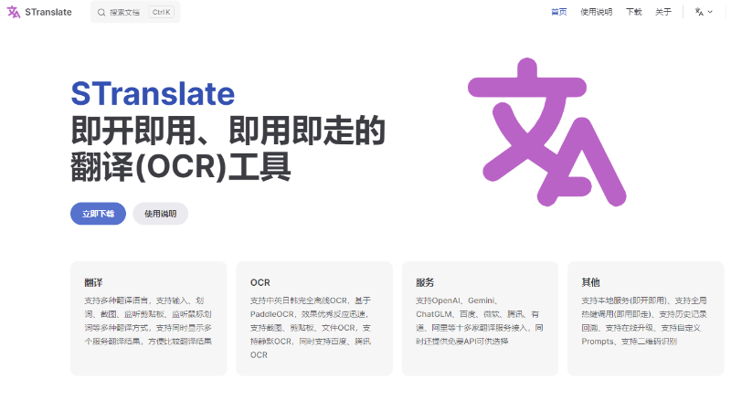Click the 使用说明 hero button
Image resolution: width=731 pixels, height=411 pixels.
[161, 214]
